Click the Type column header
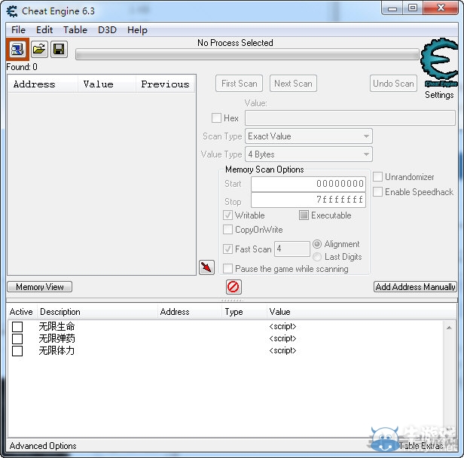 [x=244, y=312]
